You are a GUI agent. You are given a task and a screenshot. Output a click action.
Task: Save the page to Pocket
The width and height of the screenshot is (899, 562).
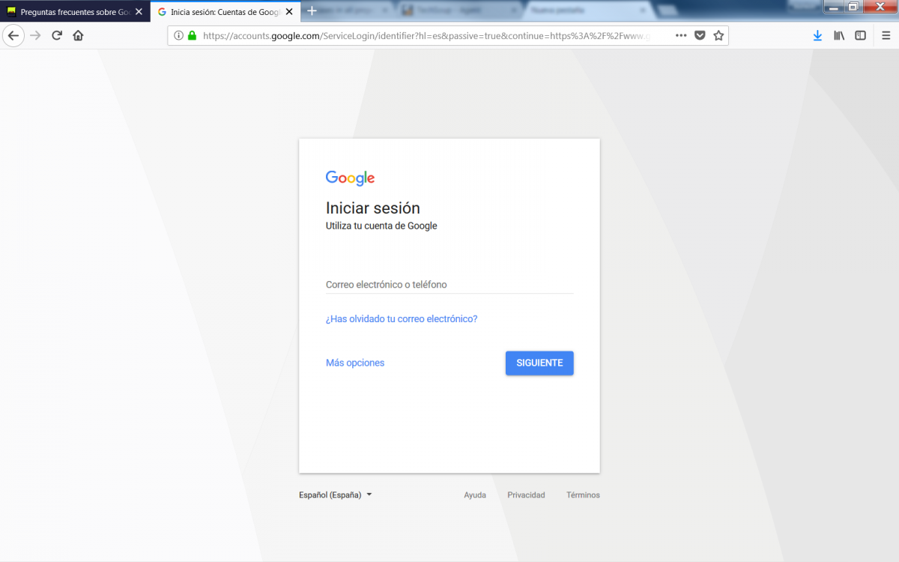[x=700, y=35]
